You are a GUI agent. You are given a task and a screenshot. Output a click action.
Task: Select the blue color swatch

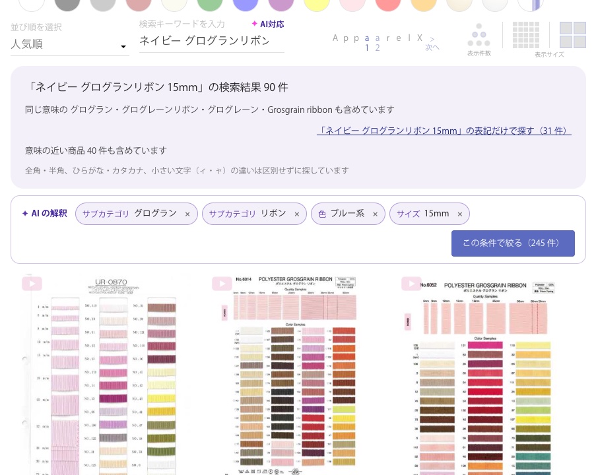tap(246, 5)
